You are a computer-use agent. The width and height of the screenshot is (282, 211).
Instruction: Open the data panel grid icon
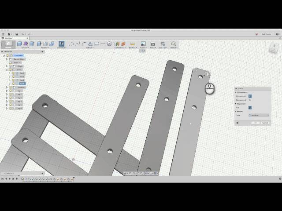point(3,34)
